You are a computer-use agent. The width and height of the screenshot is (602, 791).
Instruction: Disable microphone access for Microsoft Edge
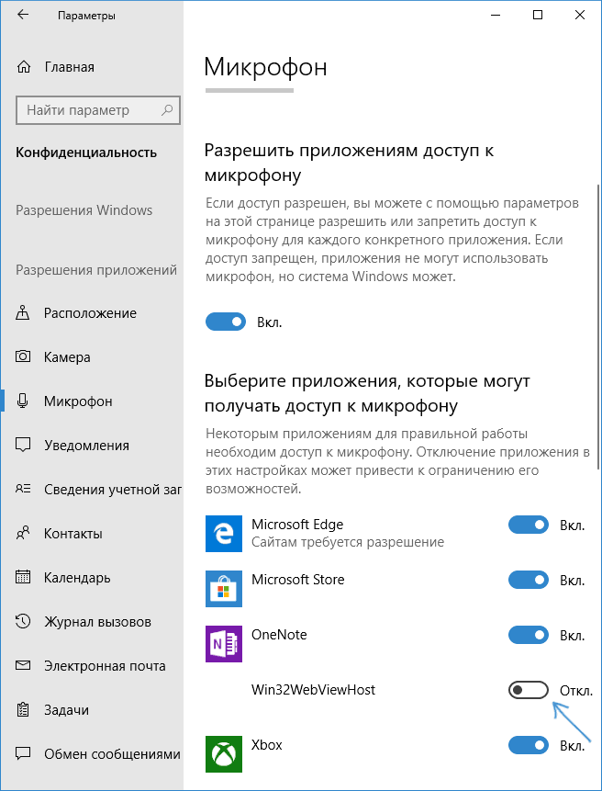[x=529, y=525]
